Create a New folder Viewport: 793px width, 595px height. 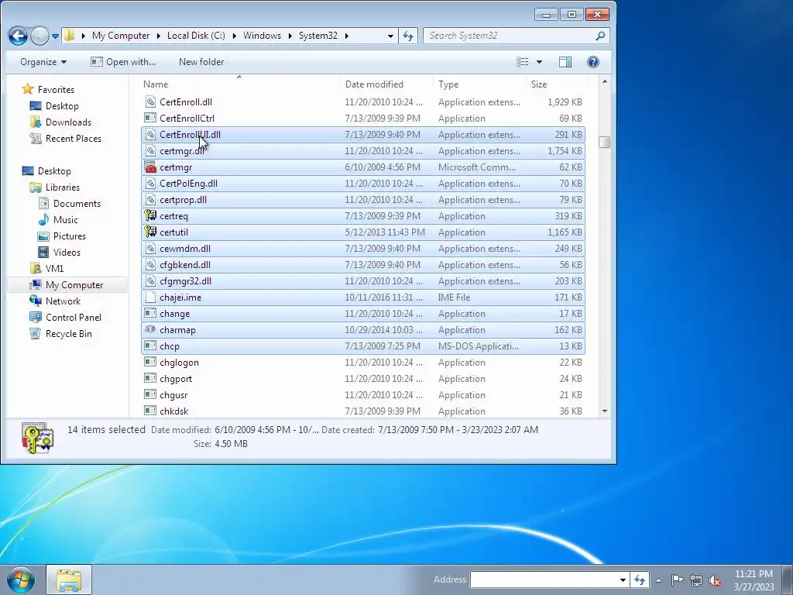(x=201, y=62)
